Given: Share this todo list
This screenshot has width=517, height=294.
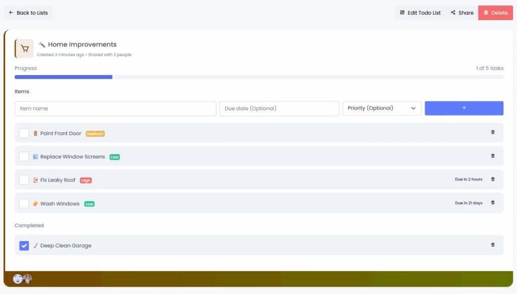Looking at the screenshot, I should tap(462, 13).
